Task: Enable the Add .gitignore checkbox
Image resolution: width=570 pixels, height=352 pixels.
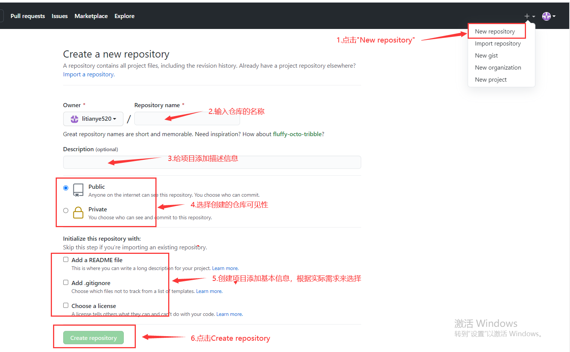Action: [66, 282]
